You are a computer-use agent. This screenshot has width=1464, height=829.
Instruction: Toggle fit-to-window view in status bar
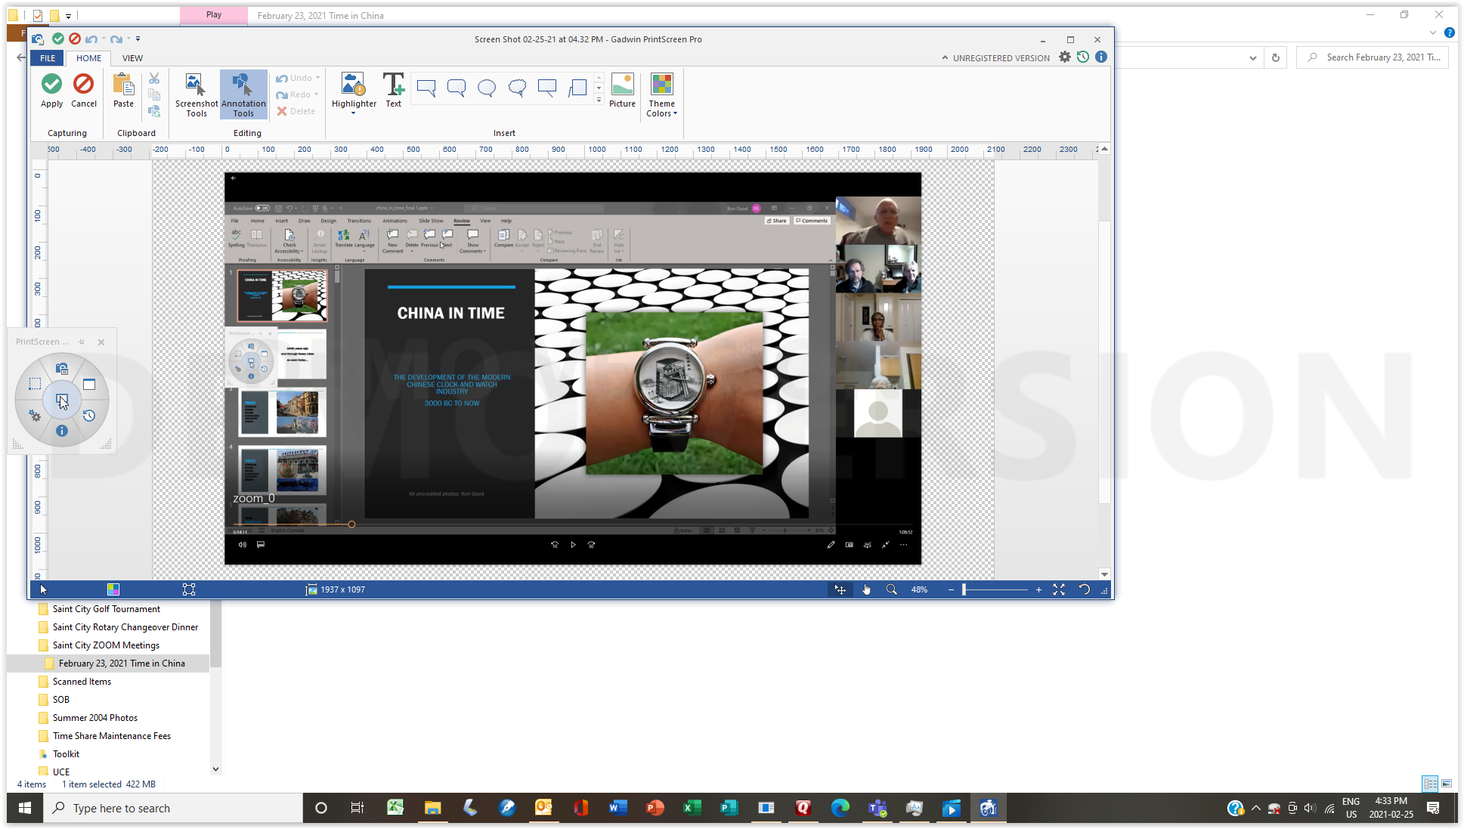click(x=1059, y=589)
